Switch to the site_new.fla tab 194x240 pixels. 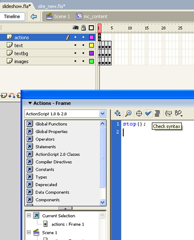point(51,6)
